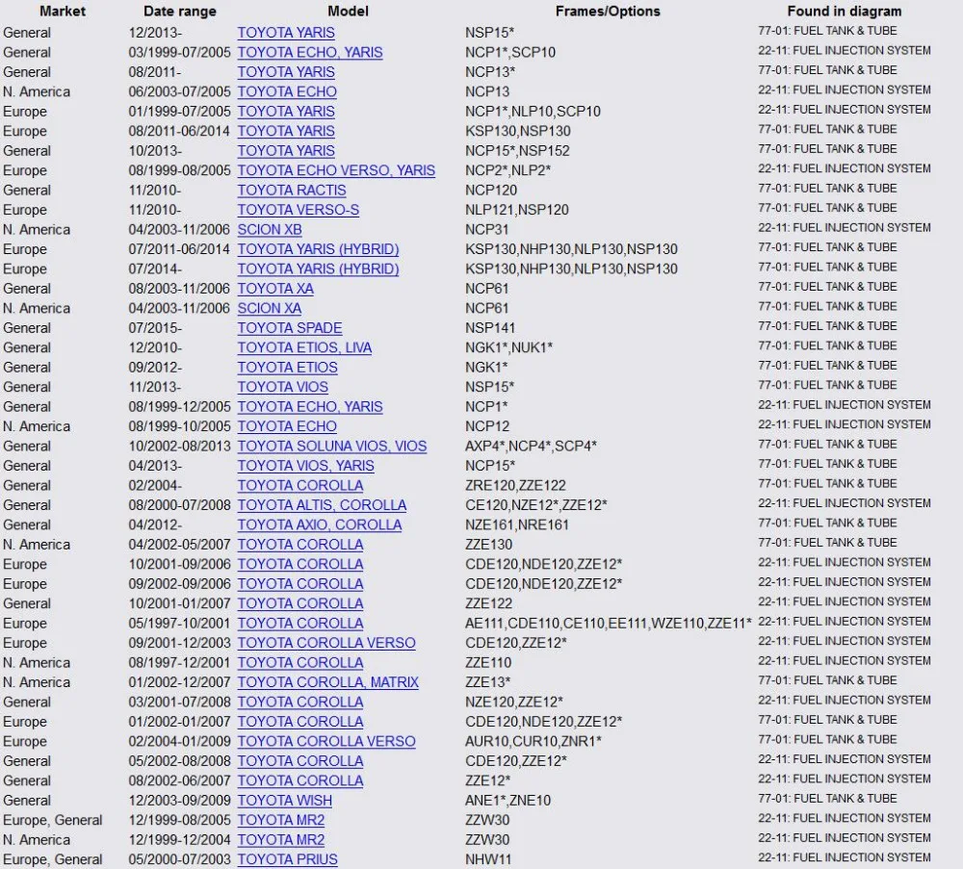Open TOYOTA COROLLA link dated 10/2001-09/2006
The width and height of the screenshot is (963, 869).
click(x=300, y=564)
